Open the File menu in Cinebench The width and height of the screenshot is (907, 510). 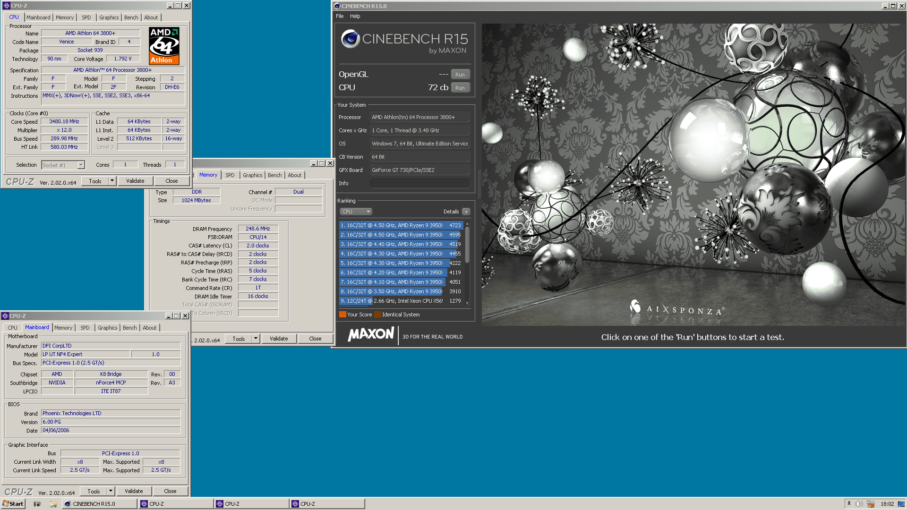pyautogui.click(x=340, y=16)
